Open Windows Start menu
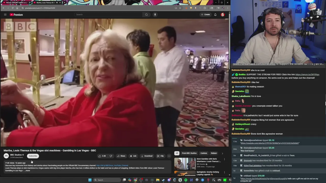326x183 pixels. 90,180
